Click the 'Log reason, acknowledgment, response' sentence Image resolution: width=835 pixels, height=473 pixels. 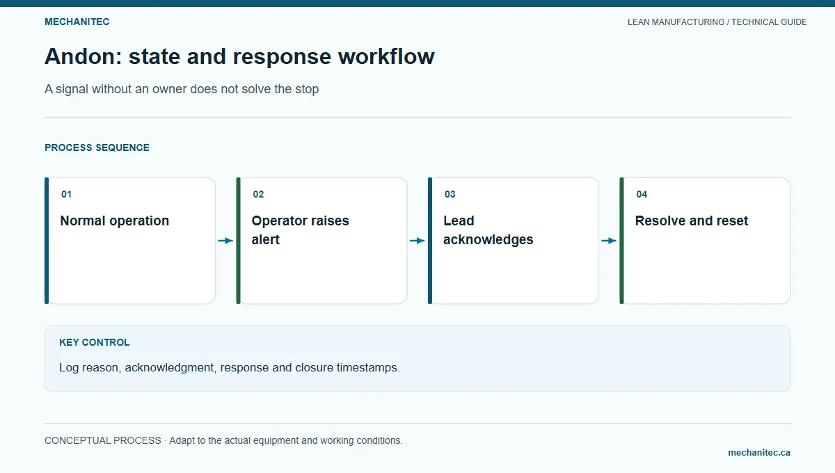230,367
